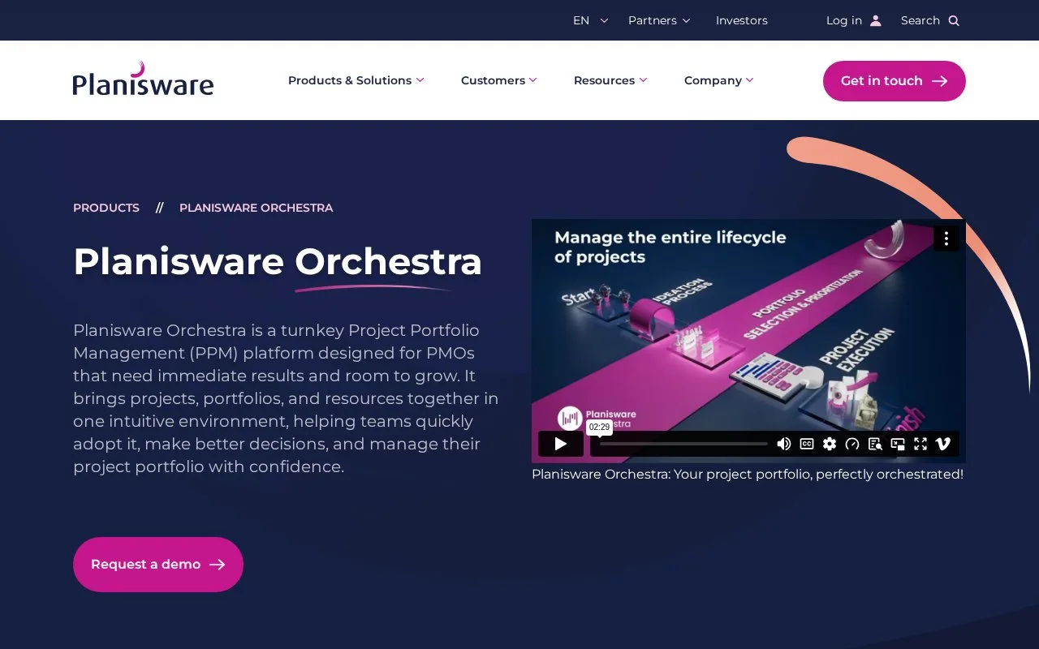The width and height of the screenshot is (1039, 649).
Task: Open the Customers menu
Action: click(499, 80)
